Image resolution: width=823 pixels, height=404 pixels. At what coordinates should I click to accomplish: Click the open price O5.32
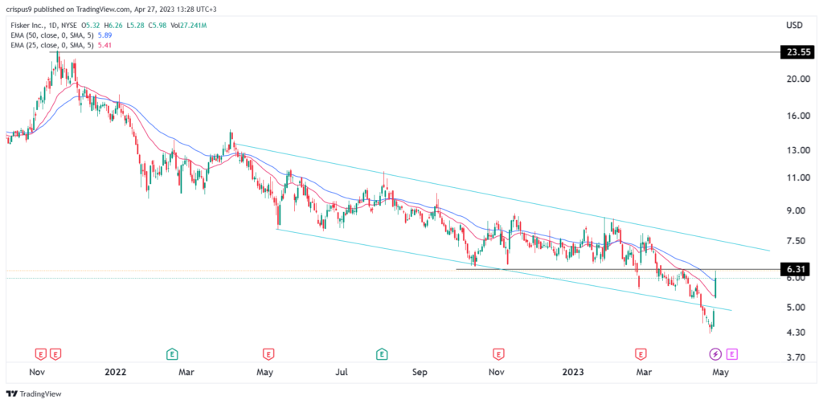pyautogui.click(x=90, y=25)
